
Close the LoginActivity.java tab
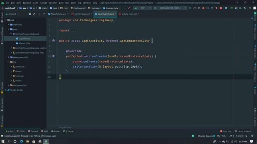click(x=115, y=14)
